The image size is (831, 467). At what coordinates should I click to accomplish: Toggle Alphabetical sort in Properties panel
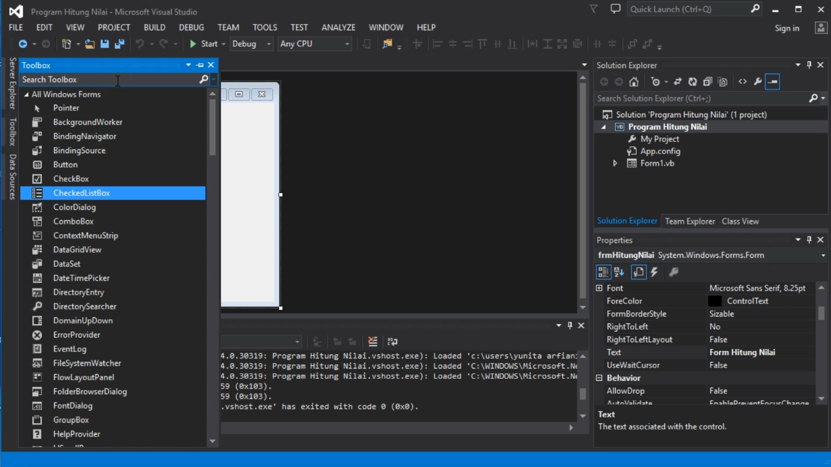click(x=619, y=272)
